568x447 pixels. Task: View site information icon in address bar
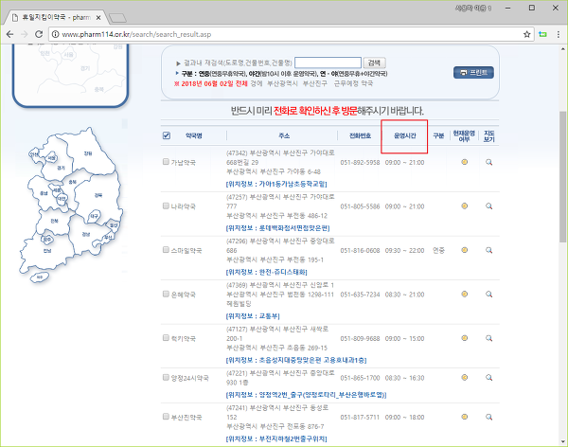pos(55,34)
